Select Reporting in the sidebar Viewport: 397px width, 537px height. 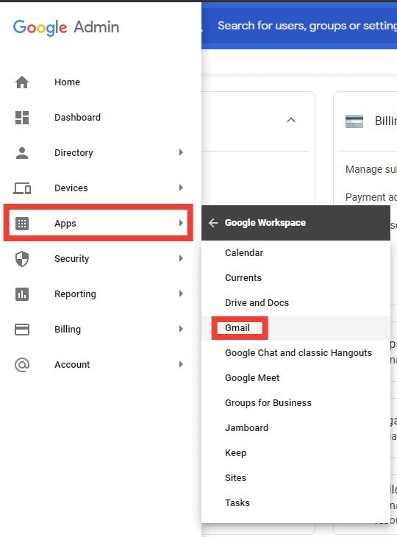[75, 294]
